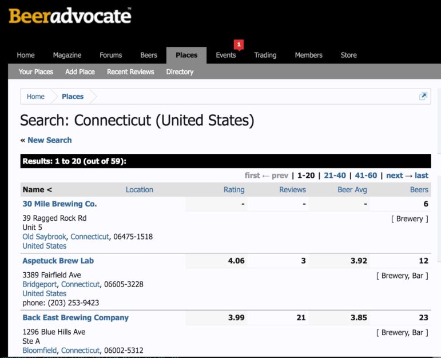Sort results by Location column

pyautogui.click(x=139, y=189)
